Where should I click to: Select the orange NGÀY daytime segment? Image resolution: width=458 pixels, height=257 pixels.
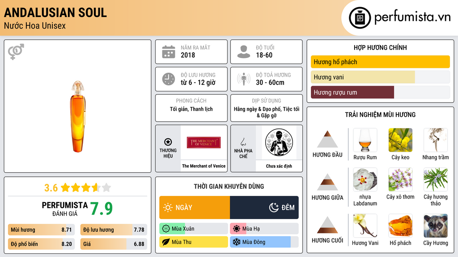[195, 207]
